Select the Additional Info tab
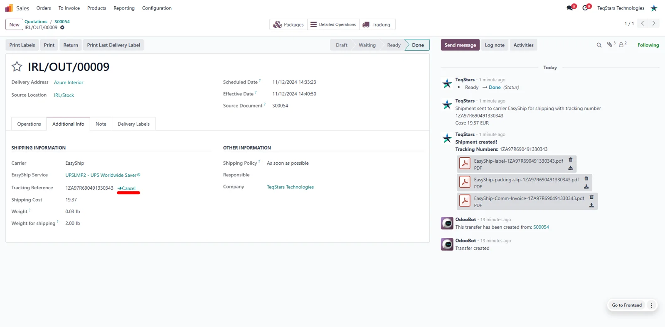This screenshot has height=327, width=665. click(68, 124)
